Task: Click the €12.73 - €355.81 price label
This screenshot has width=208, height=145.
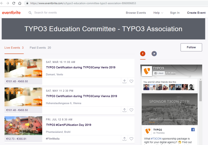Action: click(16, 139)
